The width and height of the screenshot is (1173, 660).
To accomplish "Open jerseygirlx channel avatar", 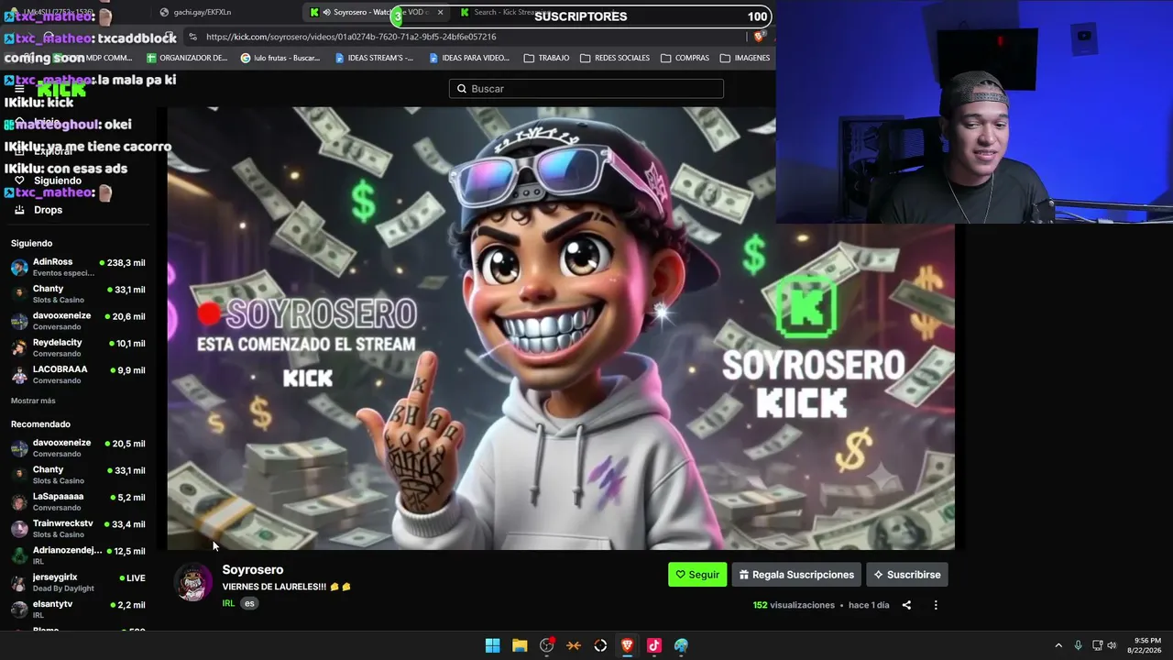I will 19,582.
